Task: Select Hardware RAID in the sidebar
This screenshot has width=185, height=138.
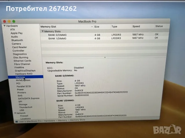Action: tap(24, 74)
